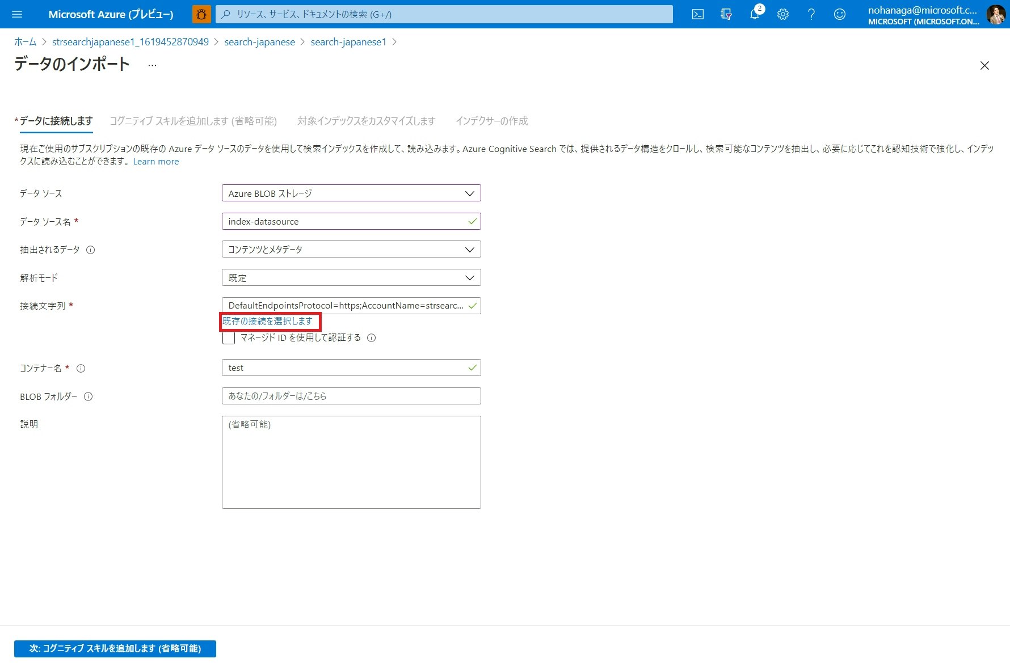Open the Learn more link
Viewport: 1010px width, 671px height.
156,162
